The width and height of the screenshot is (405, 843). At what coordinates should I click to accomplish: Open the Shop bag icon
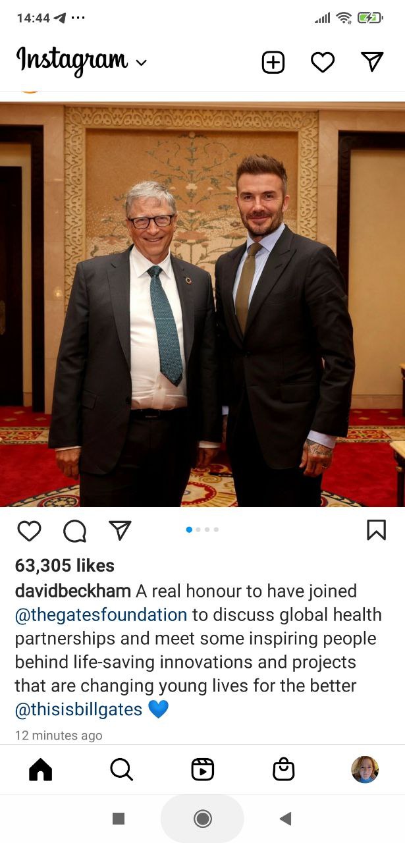(283, 769)
